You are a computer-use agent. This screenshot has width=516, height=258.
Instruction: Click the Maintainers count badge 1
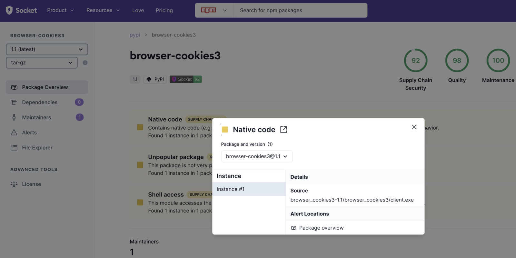point(80,117)
